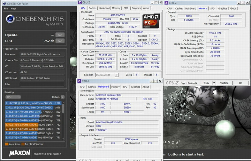Click the MAXON logo at the bottom of Cinebench
This screenshot has width=251, height=161.
pyautogui.click(x=20, y=153)
